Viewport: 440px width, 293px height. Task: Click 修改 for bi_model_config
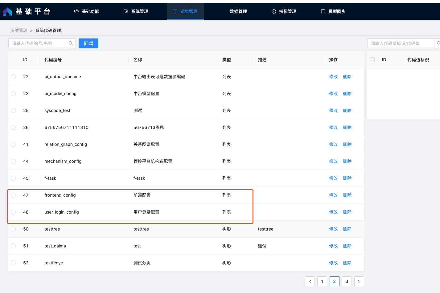pos(333,94)
